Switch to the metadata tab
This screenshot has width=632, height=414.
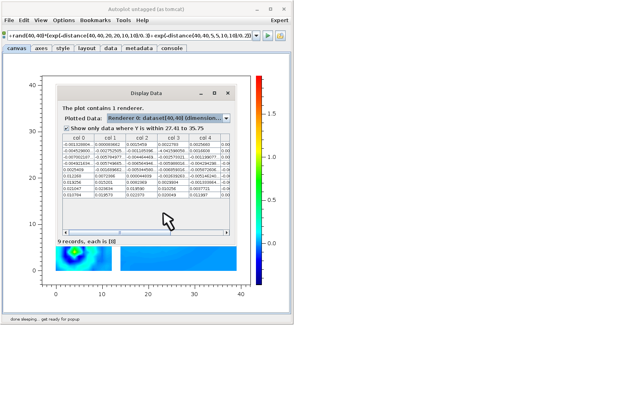[139, 48]
